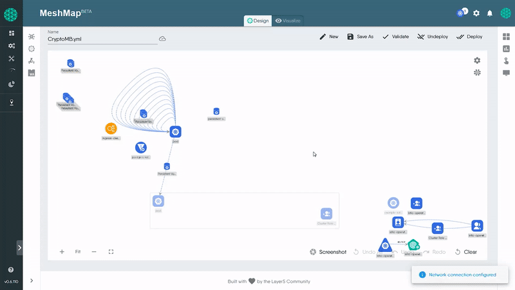The image size is (515, 290).
Task: Select the green Meshery node at the bottom
Action: click(x=413, y=245)
